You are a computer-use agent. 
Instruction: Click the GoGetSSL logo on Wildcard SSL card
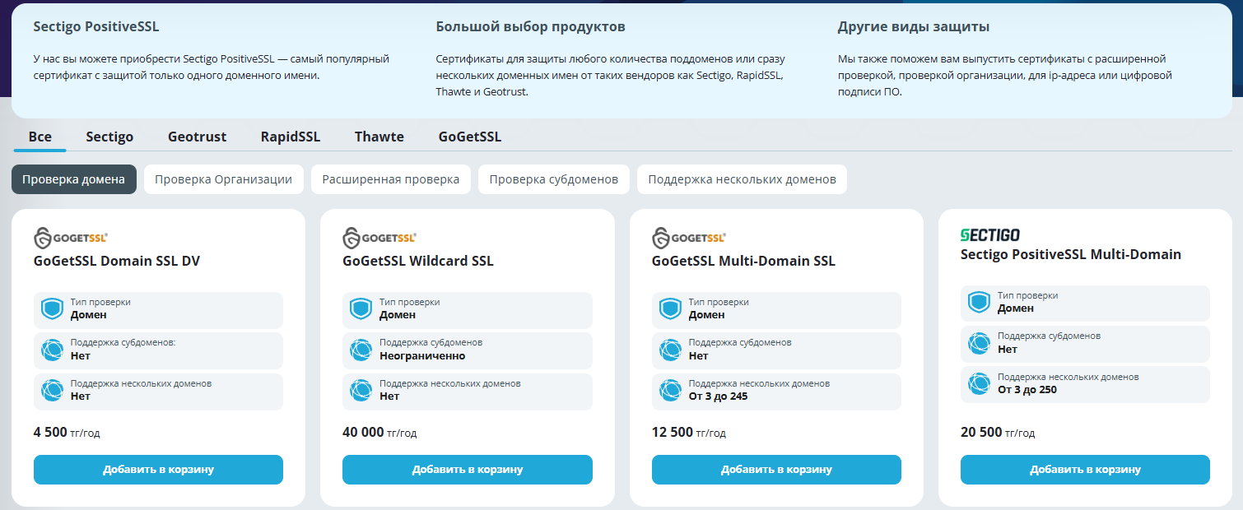[379, 238]
